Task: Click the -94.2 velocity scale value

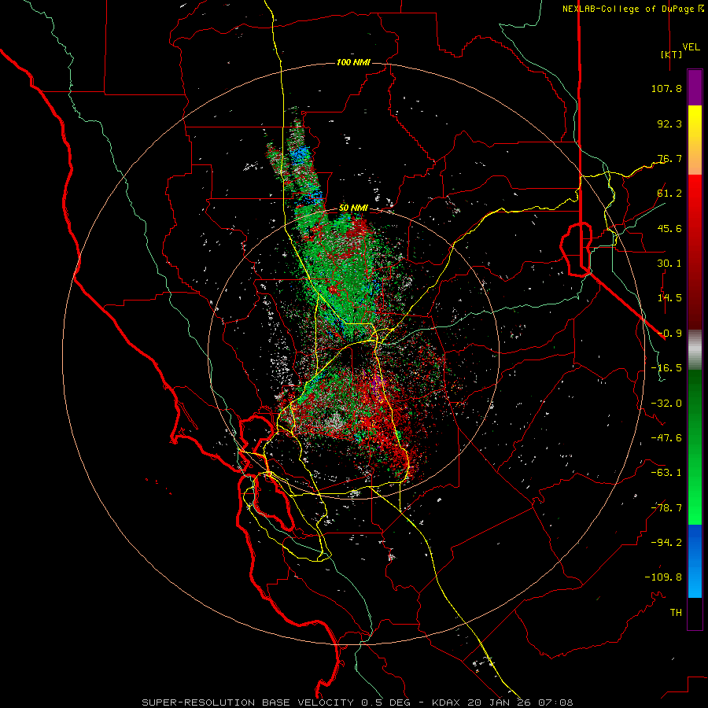Action: 666,543
